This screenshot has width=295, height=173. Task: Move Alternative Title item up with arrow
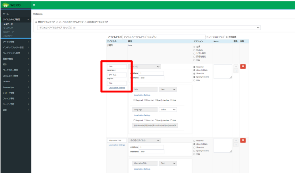tap(236, 140)
